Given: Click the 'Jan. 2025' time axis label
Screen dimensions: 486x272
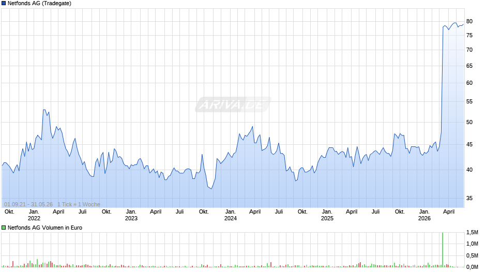Looking at the screenshot, I should 327,215.
